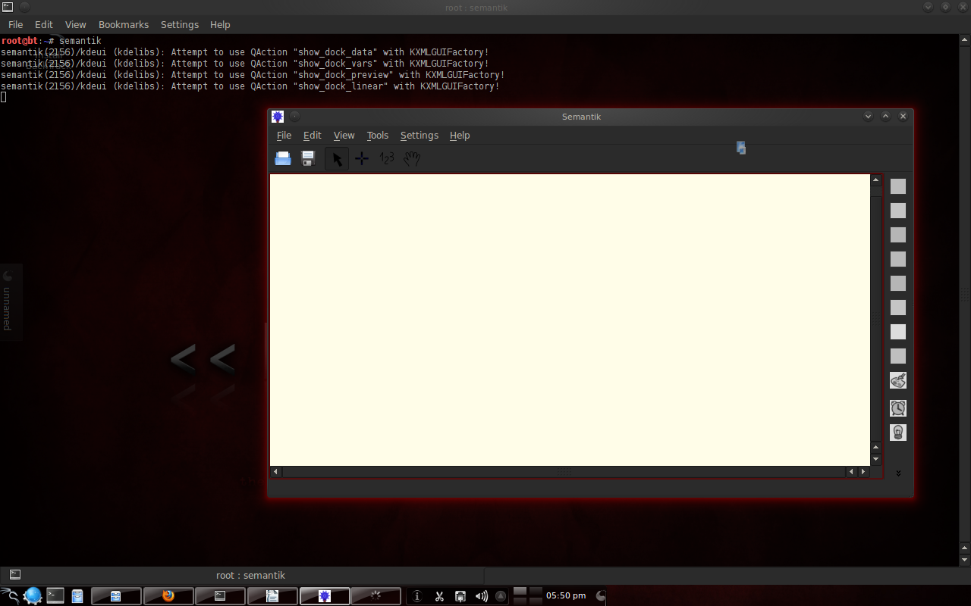The image size is (971, 606).
Task: Open the terminal window Edit menu
Action: 44,25
